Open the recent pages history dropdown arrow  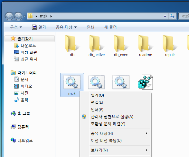(x=24, y=16)
